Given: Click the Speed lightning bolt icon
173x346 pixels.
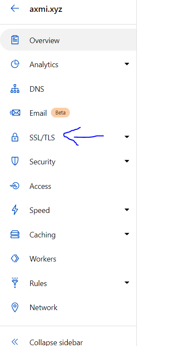Looking at the screenshot, I should pyautogui.click(x=15, y=210).
